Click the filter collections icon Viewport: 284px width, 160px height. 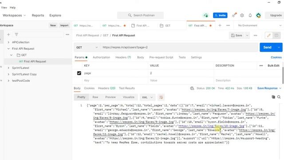pos(16,35)
